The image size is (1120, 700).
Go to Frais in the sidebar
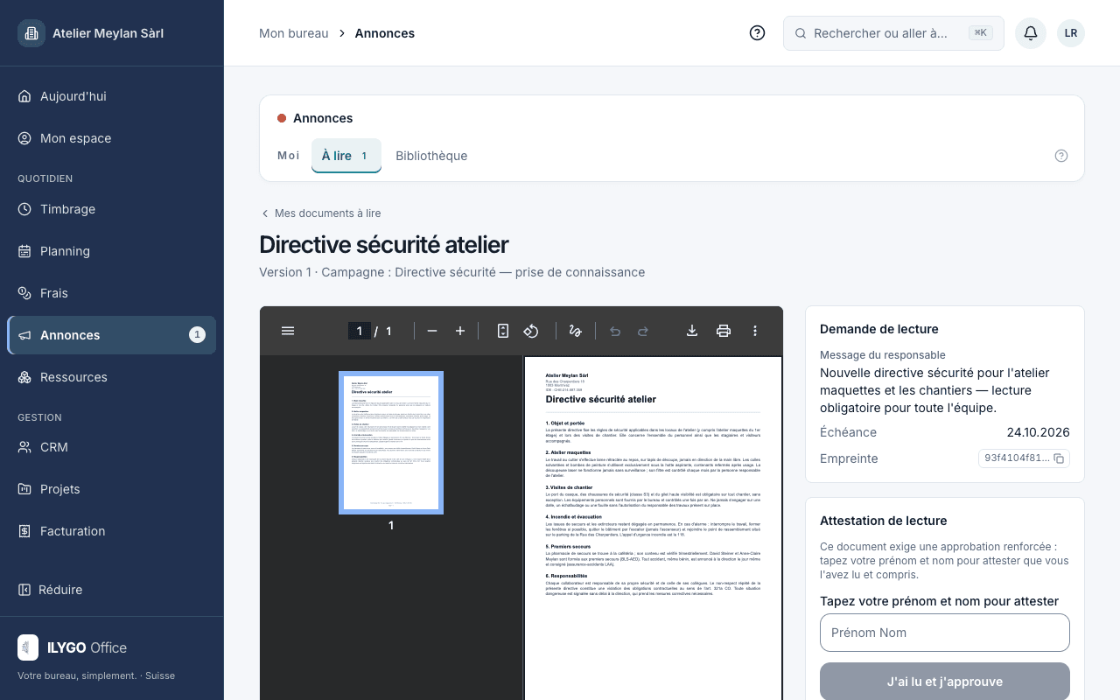(112, 293)
